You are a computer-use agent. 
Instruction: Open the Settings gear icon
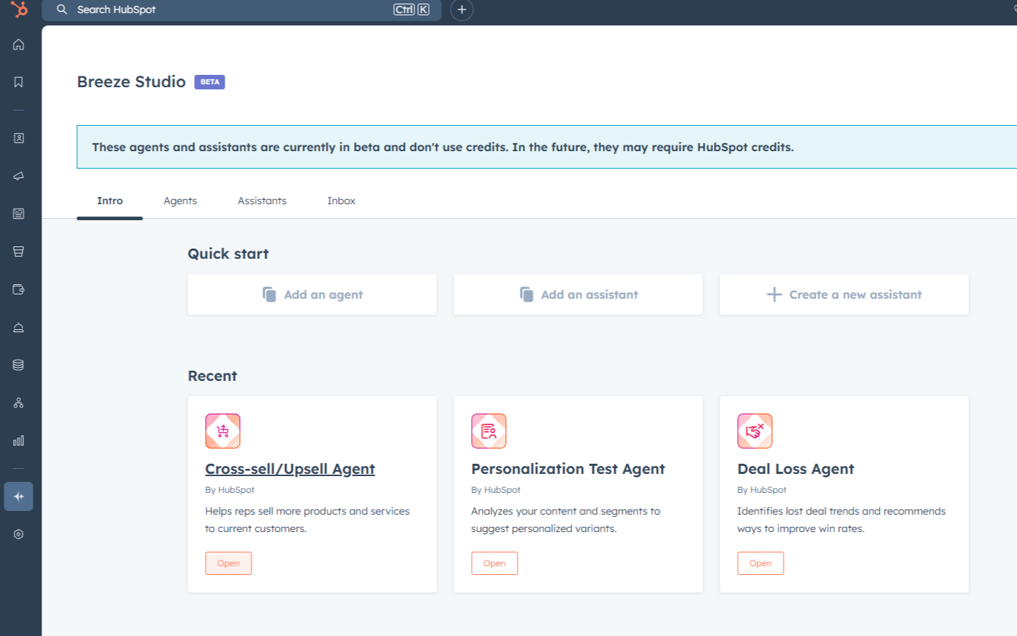point(19,534)
